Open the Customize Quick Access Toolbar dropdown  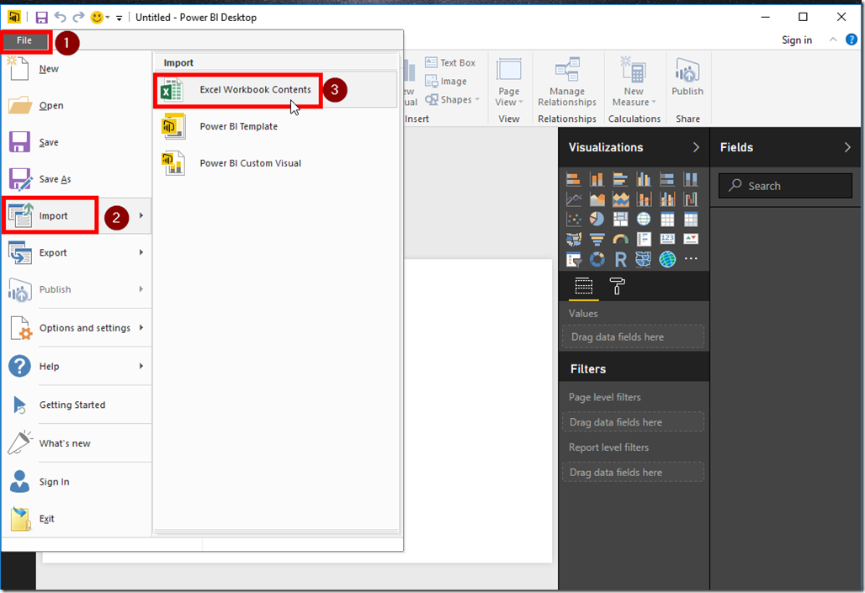click(x=119, y=18)
